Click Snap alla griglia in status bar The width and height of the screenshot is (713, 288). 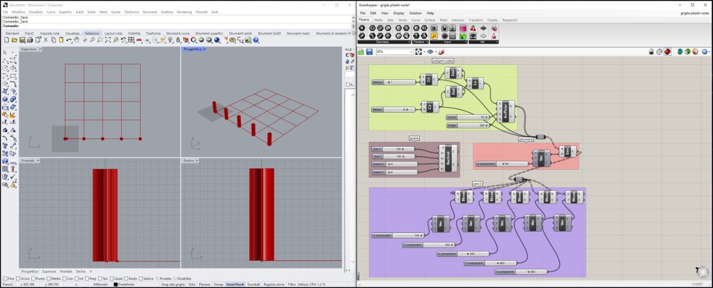(175, 285)
